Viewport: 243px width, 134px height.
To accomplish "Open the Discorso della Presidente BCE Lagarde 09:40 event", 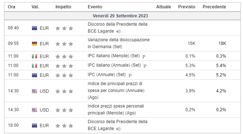I will coord(117,28).
